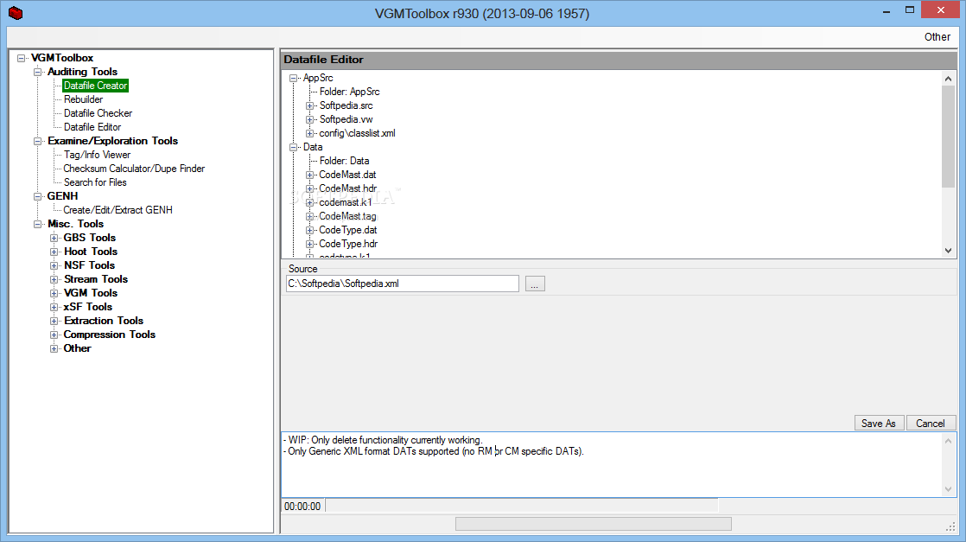Expand the Softpedia.vw node
The width and height of the screenshot is (966, 542).
click(x=310, y=119)
